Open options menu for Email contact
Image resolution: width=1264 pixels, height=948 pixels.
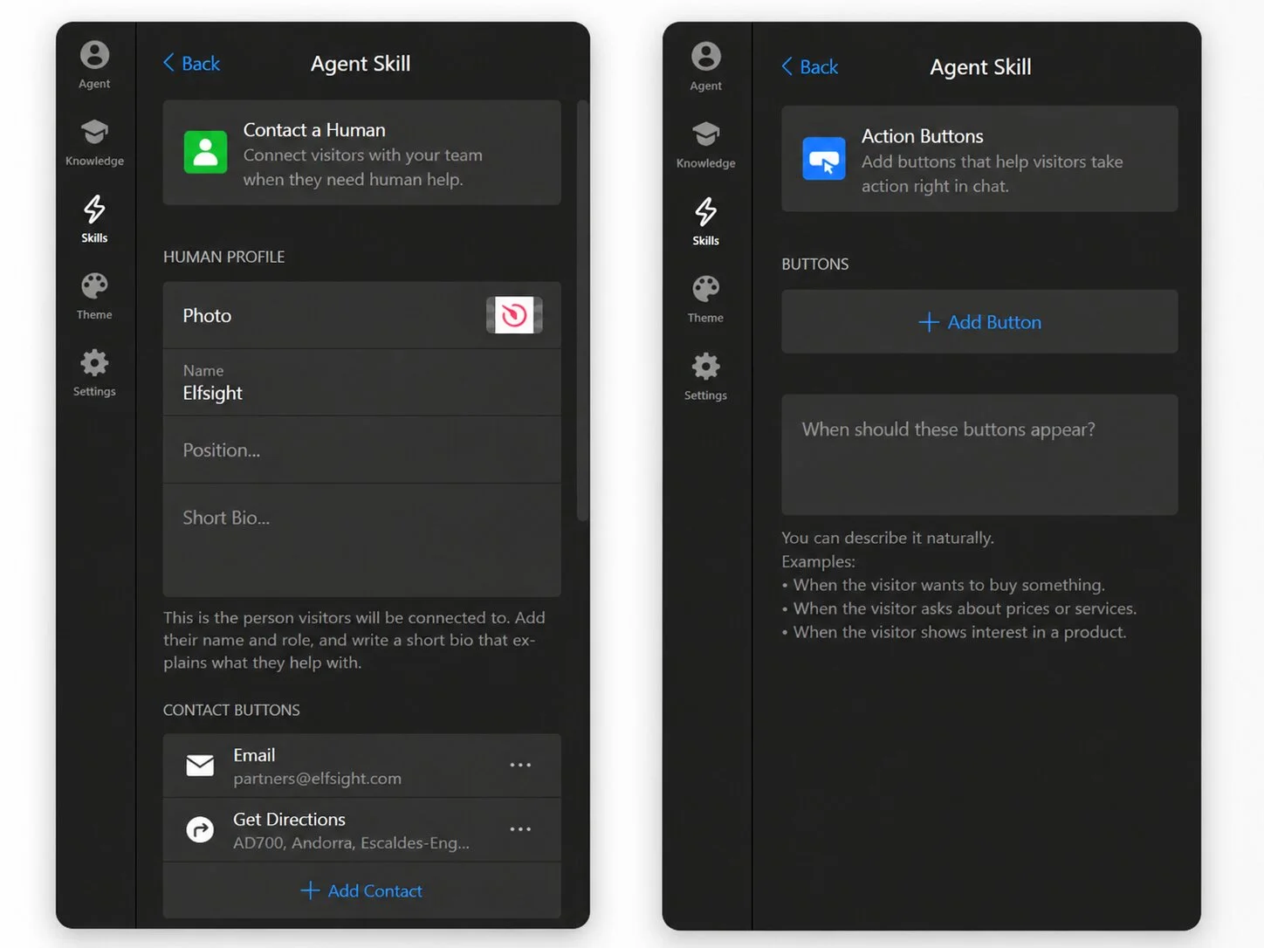click(520, 766)
